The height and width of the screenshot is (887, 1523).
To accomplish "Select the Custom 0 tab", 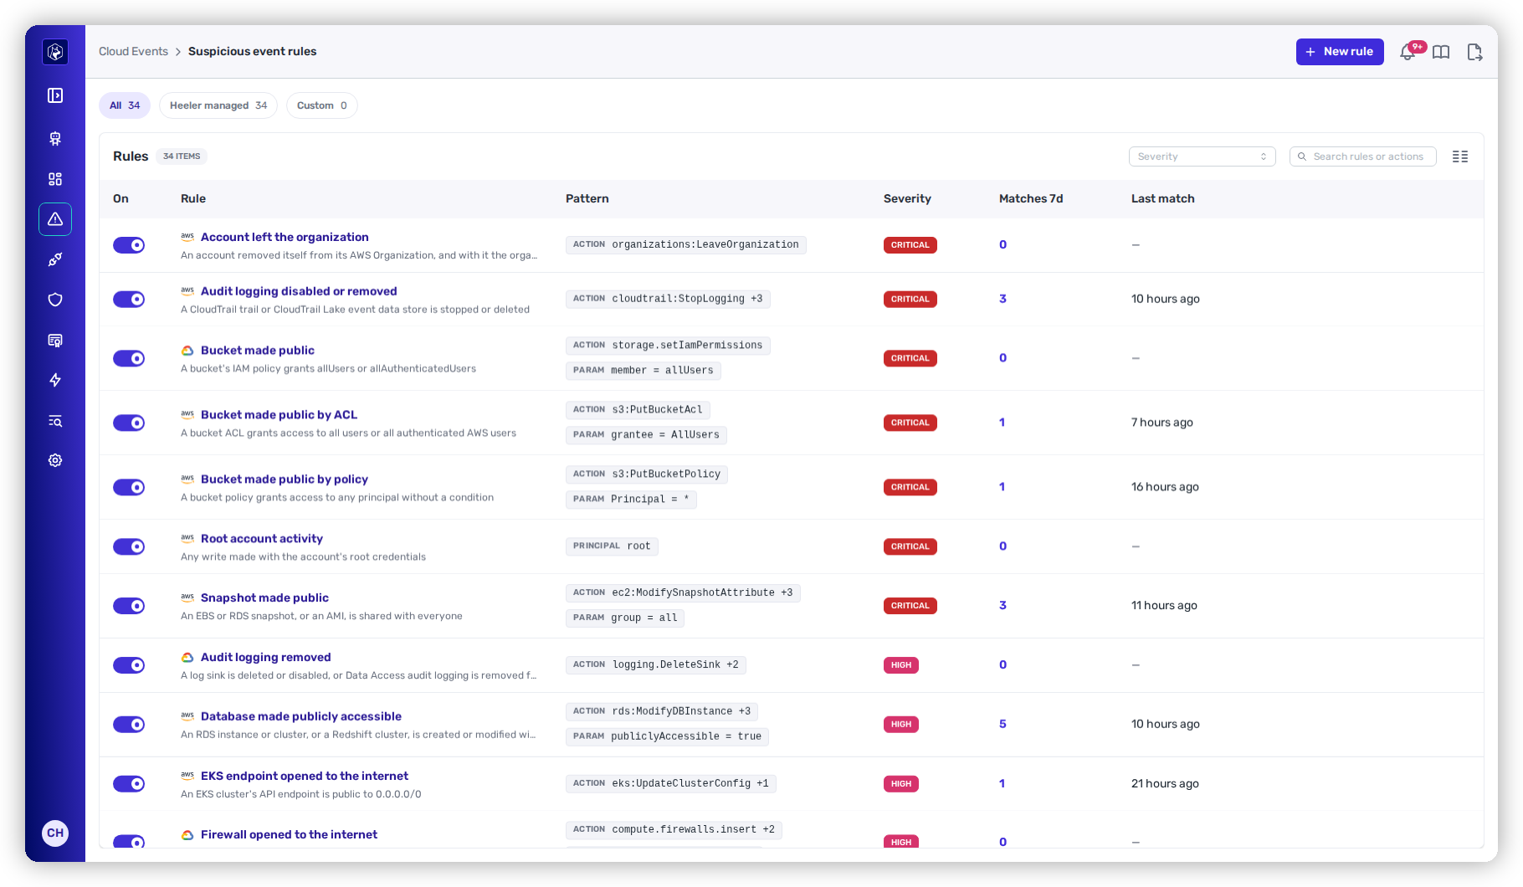I will tap(322, 105).
